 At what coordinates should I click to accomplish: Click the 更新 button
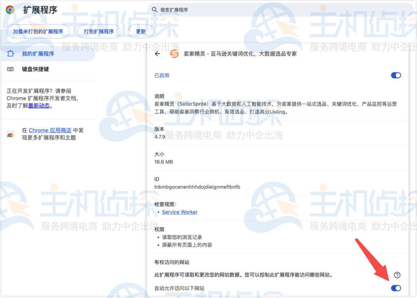point(140,31)
